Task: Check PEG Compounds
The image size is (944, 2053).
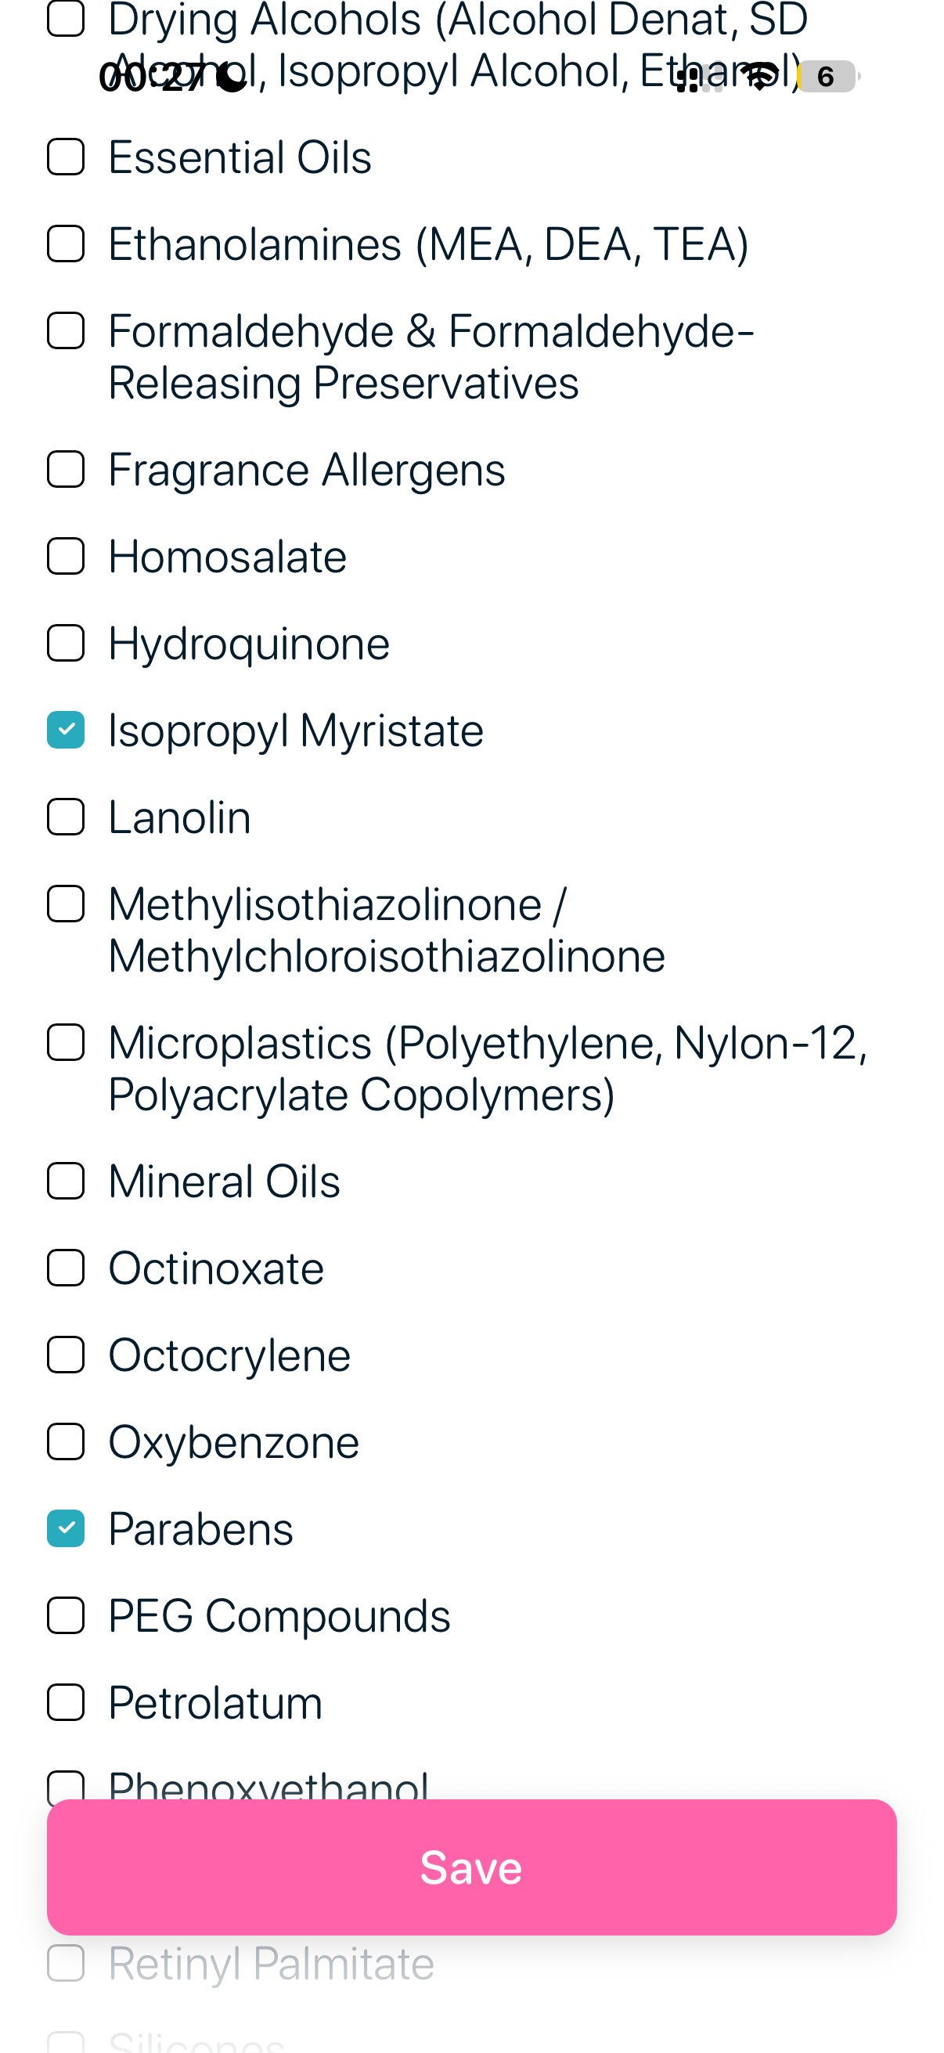Action: [x=67, y=1615]
